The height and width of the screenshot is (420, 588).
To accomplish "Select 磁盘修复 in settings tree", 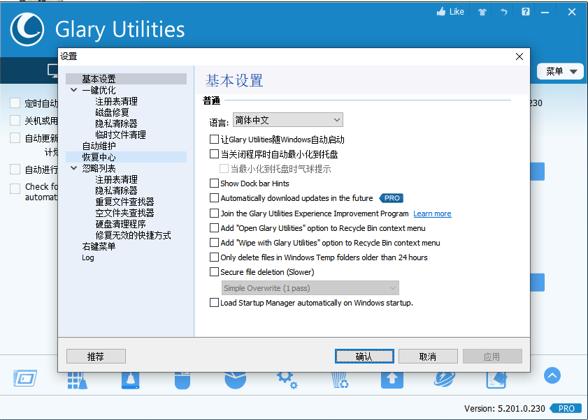I will (112, 112).
